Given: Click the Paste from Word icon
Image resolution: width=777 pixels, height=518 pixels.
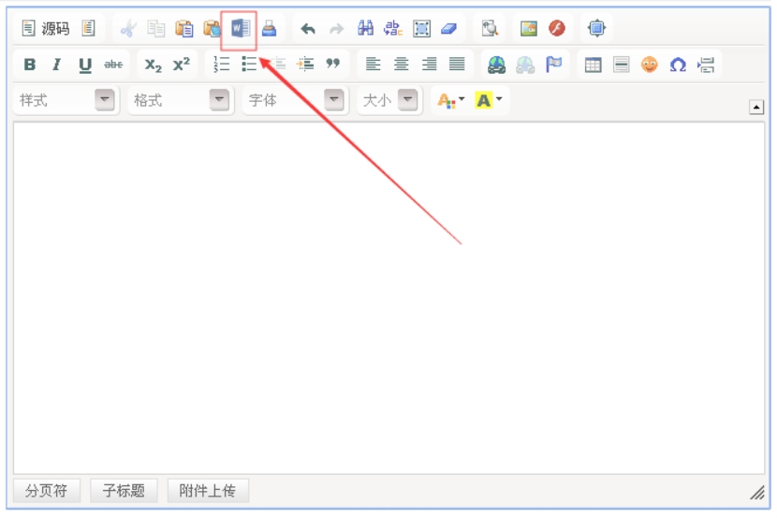Looking at the screenshot, I should (x=241, y=29).
